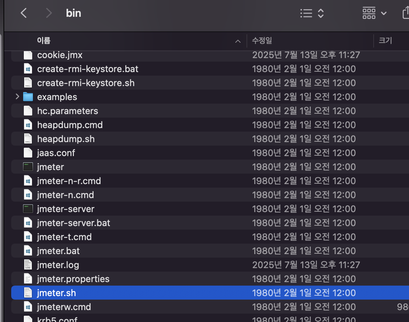This screenshot has width=409, height=322.
Task: Expand the examples folder
Action: [x=17, y=97]
